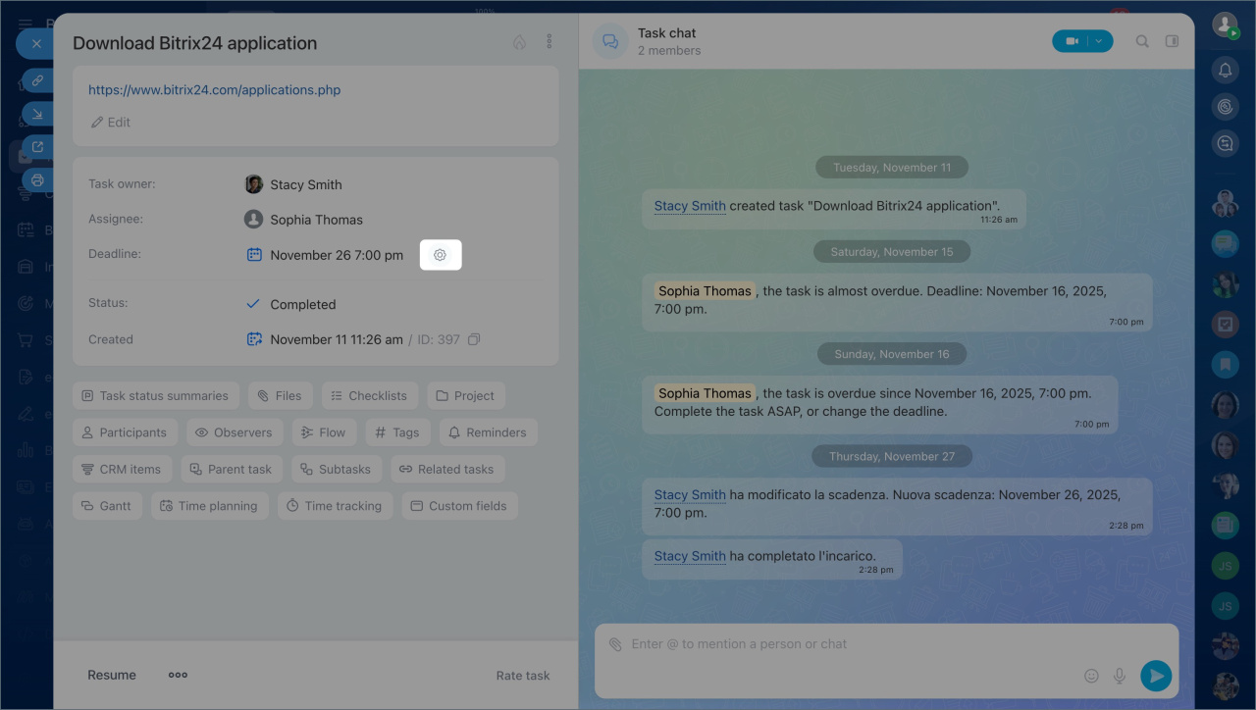This screenshot has width=1256, height=710.
Task: Send the chat message
Action: tap(1156, 676)
